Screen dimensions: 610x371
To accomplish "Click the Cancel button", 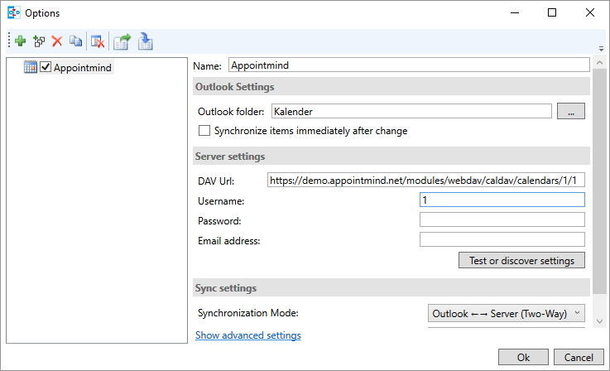I will point(579,358).
